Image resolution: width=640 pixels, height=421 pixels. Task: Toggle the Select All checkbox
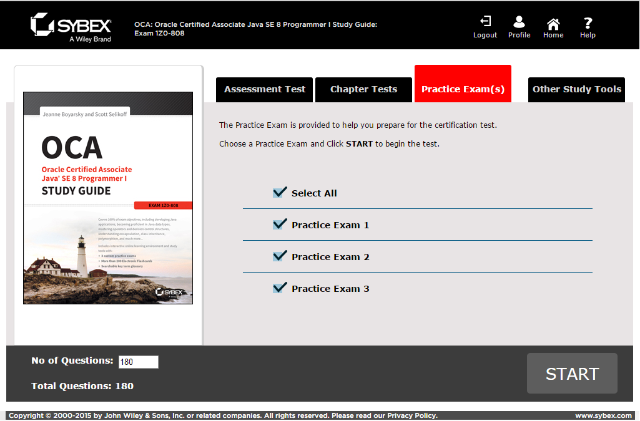280,192
